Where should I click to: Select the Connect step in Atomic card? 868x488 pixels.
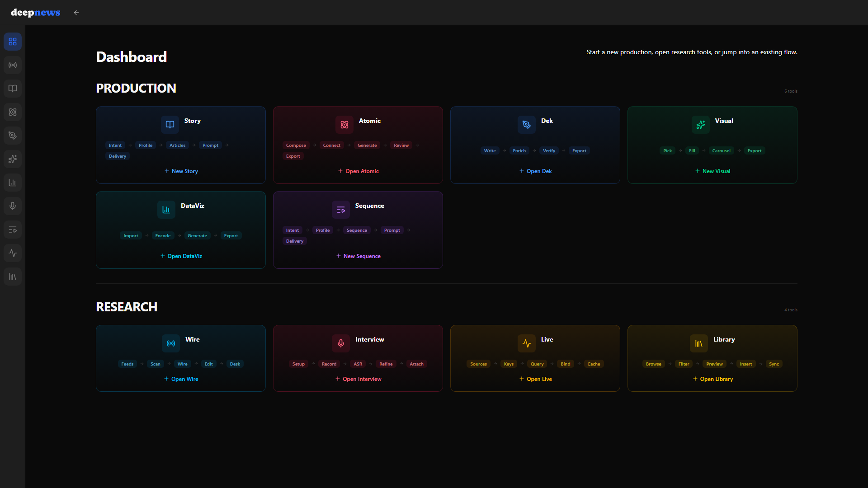(x=331, y=145)
